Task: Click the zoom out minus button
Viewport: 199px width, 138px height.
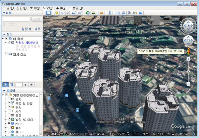Action: coord(188,84)
